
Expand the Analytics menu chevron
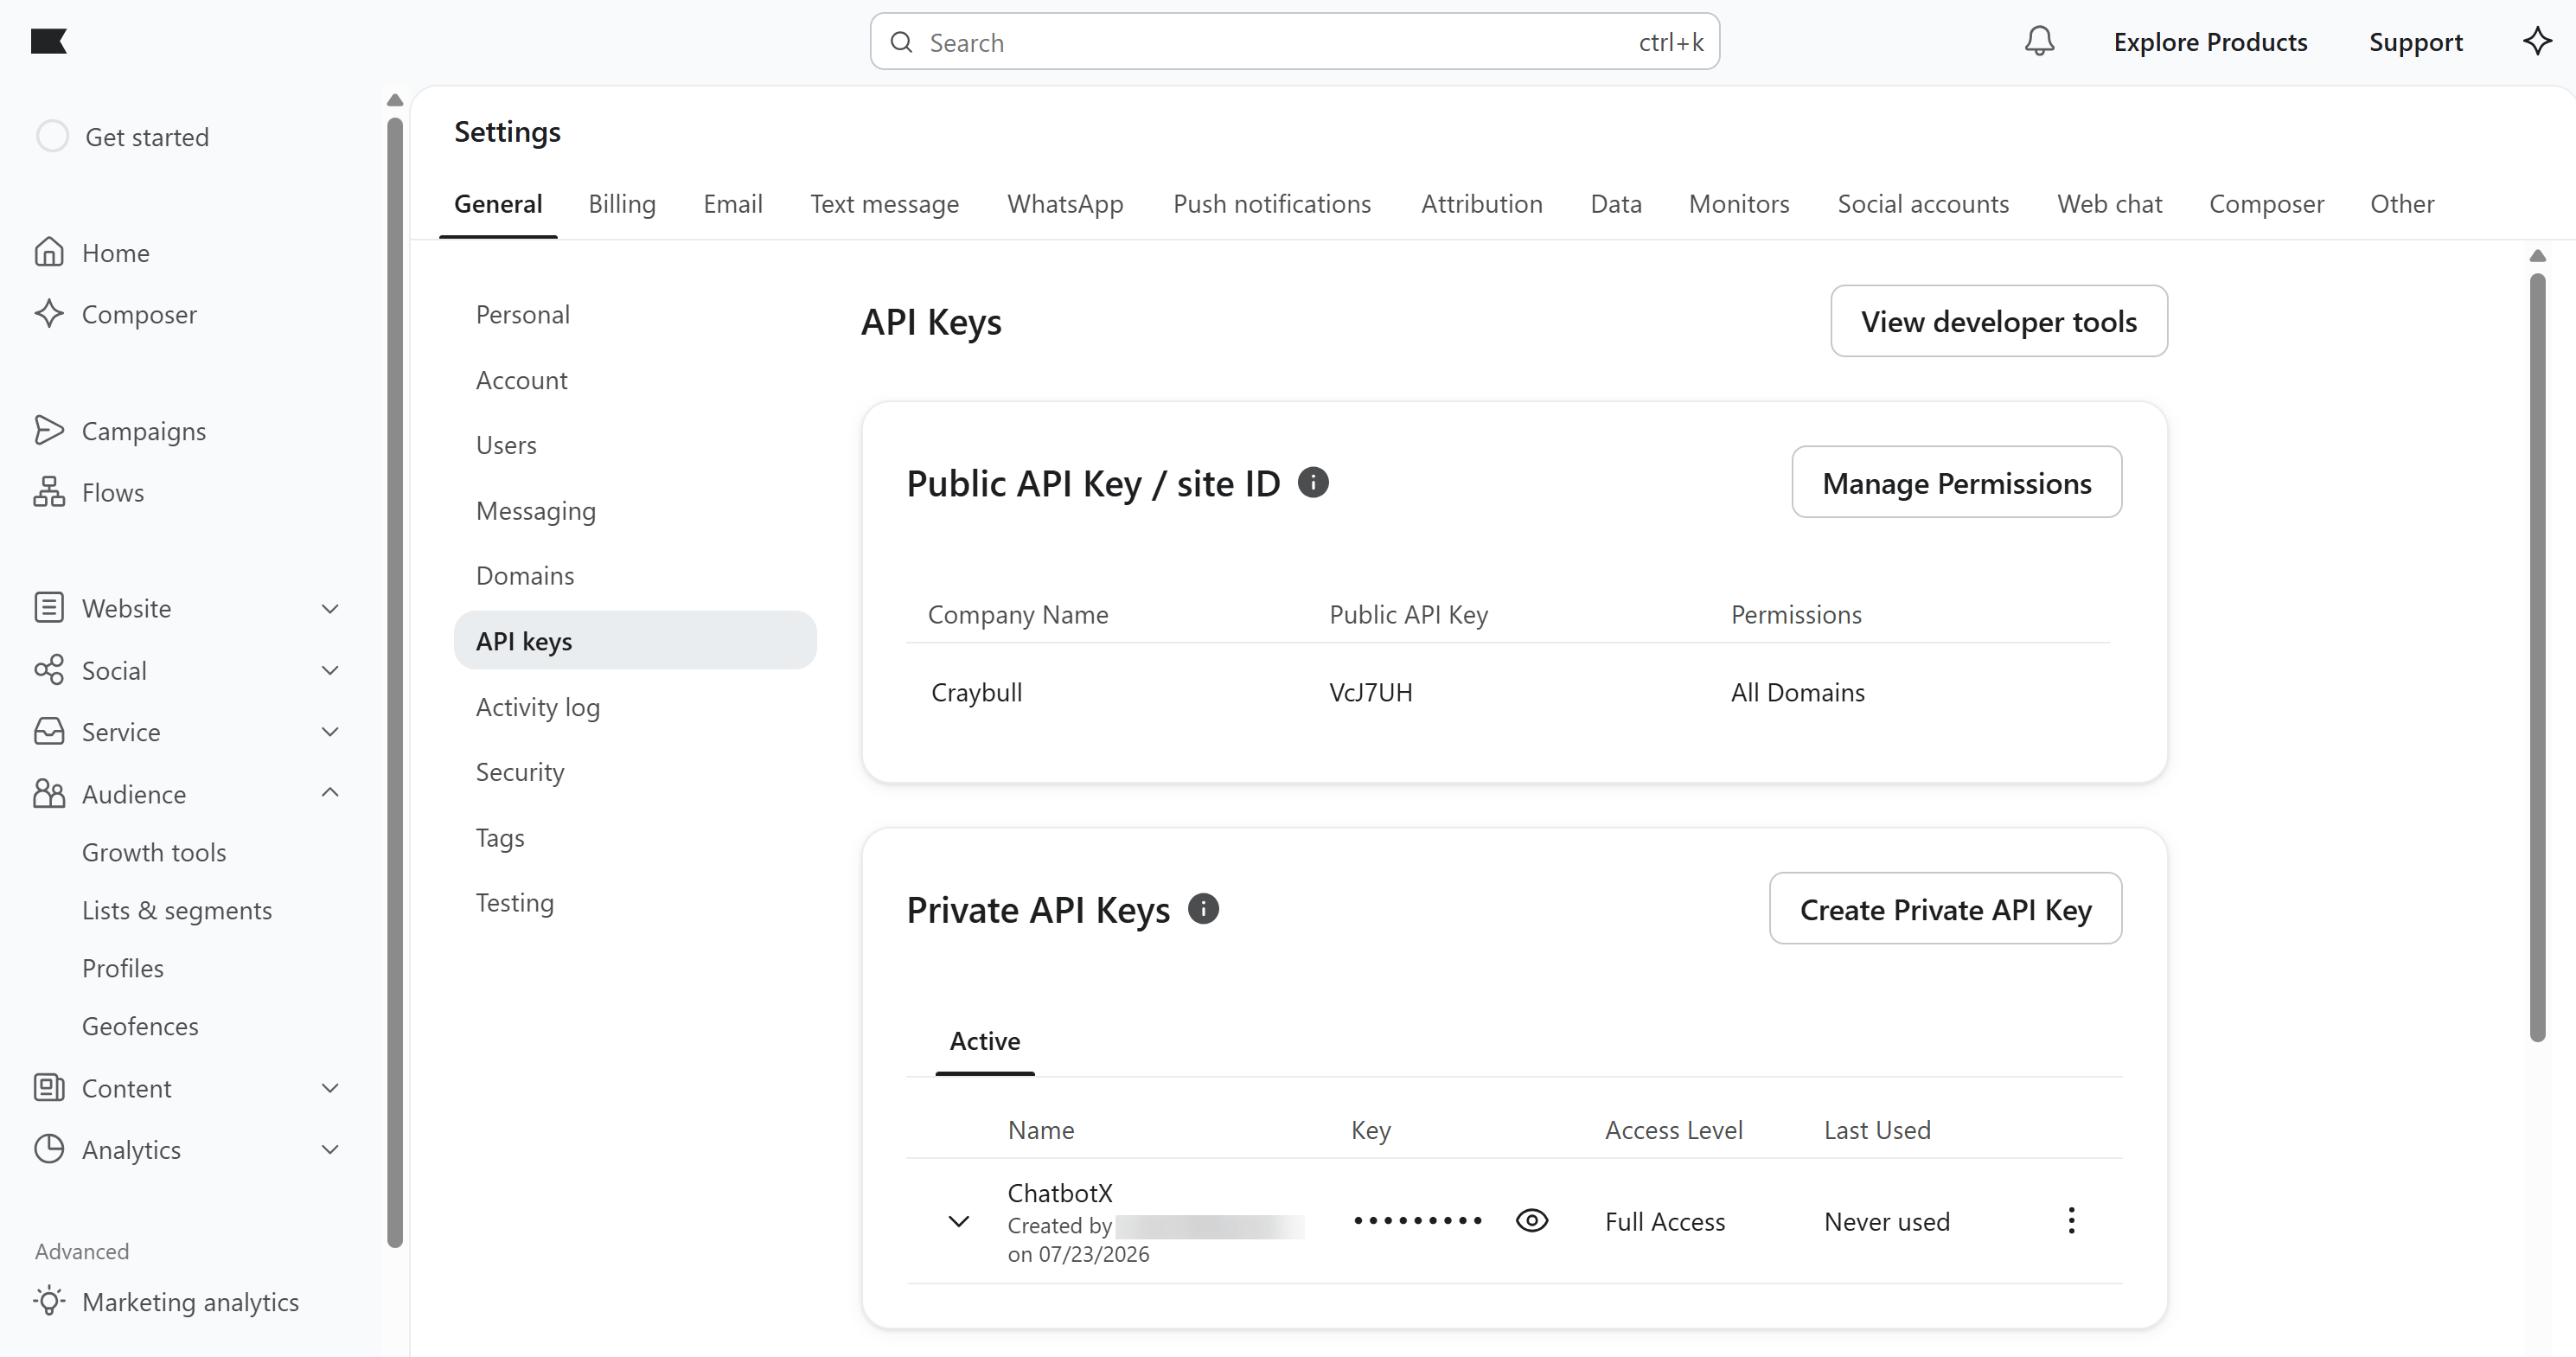[330, 1149]
